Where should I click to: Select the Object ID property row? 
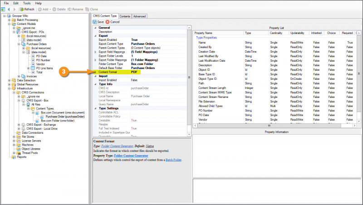[x=275, y=70]
